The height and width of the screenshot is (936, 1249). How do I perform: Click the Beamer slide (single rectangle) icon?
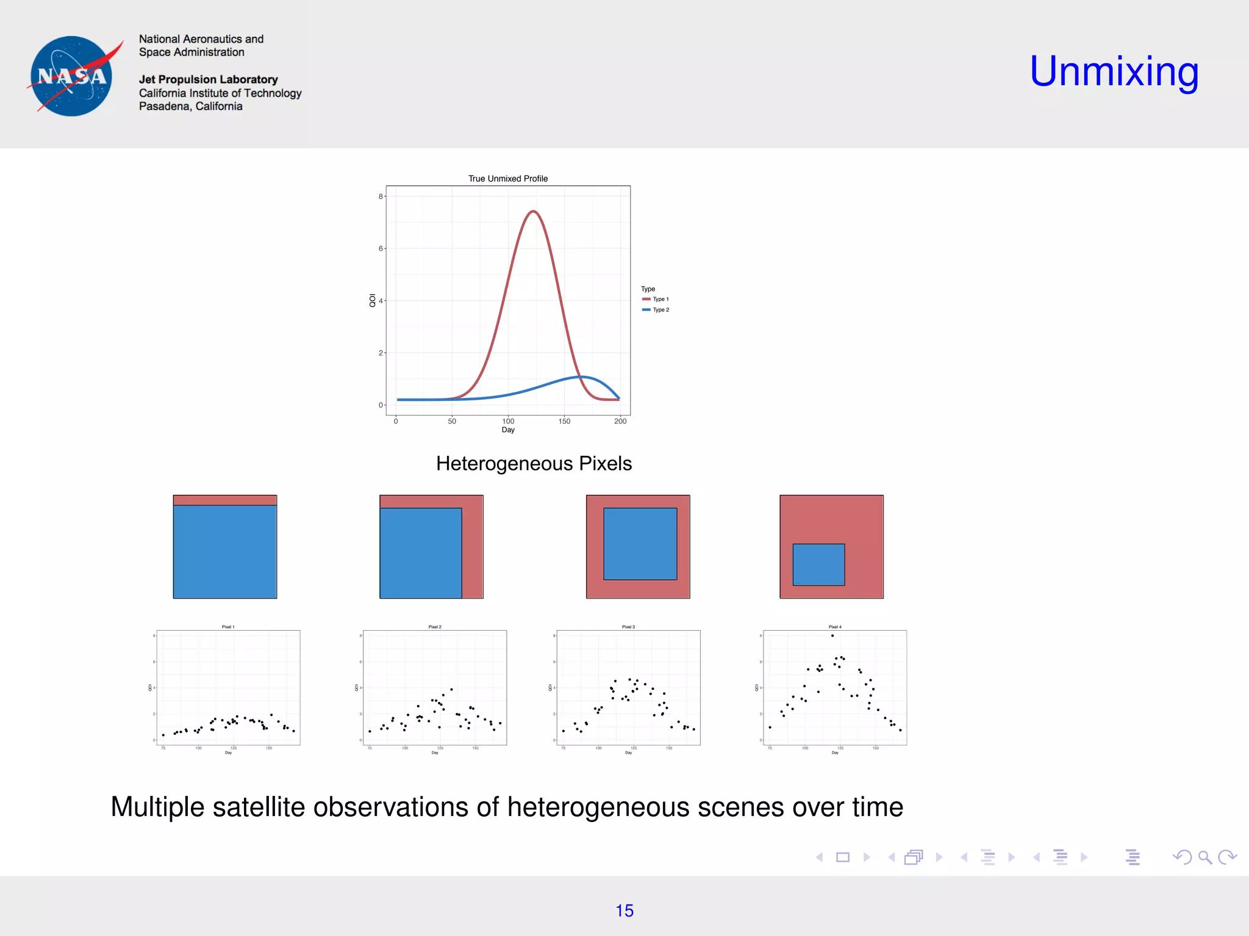tap(843, 857)
